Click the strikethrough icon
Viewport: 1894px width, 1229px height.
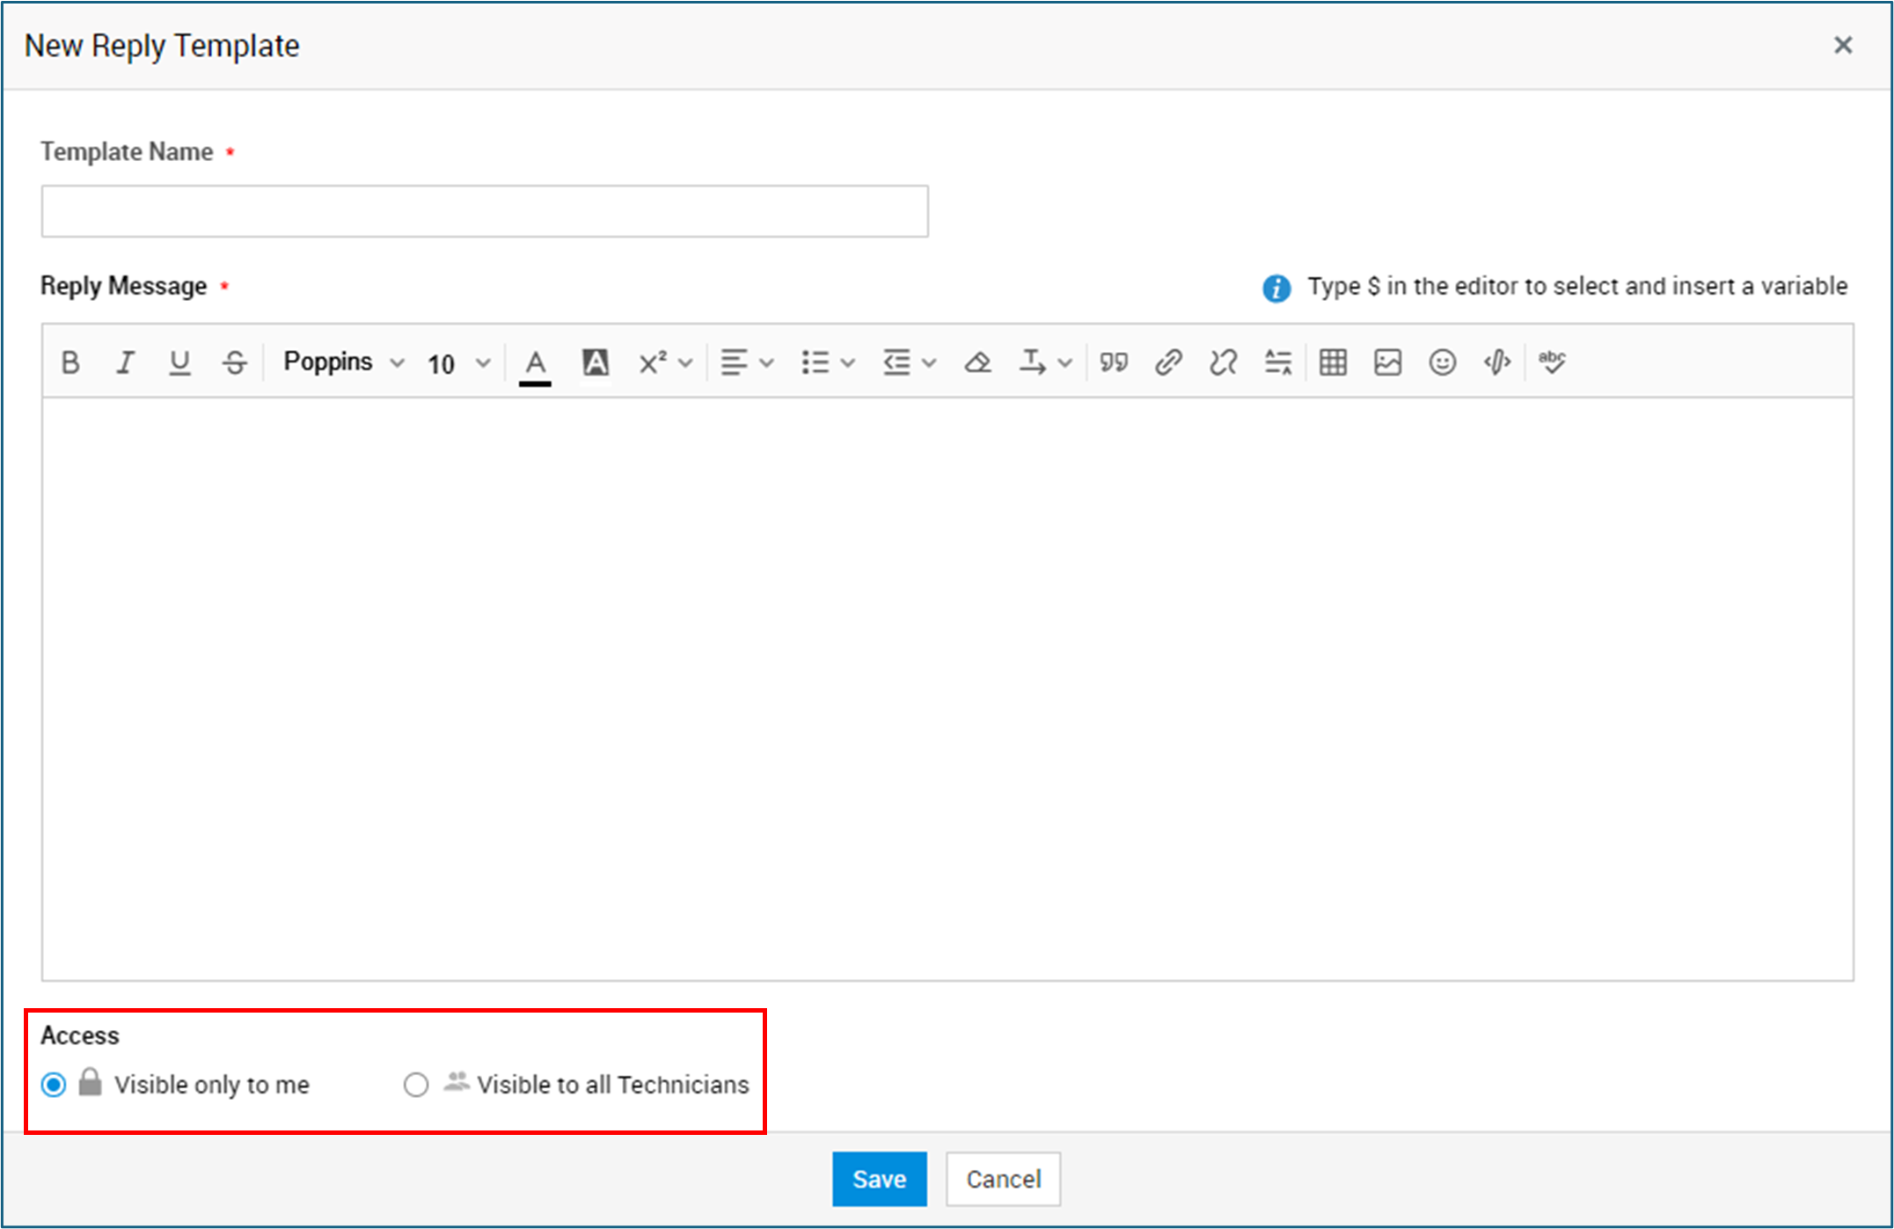(234, 362)
